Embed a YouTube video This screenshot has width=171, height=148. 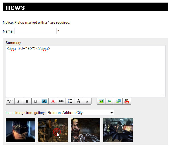(x=127, y=101)
